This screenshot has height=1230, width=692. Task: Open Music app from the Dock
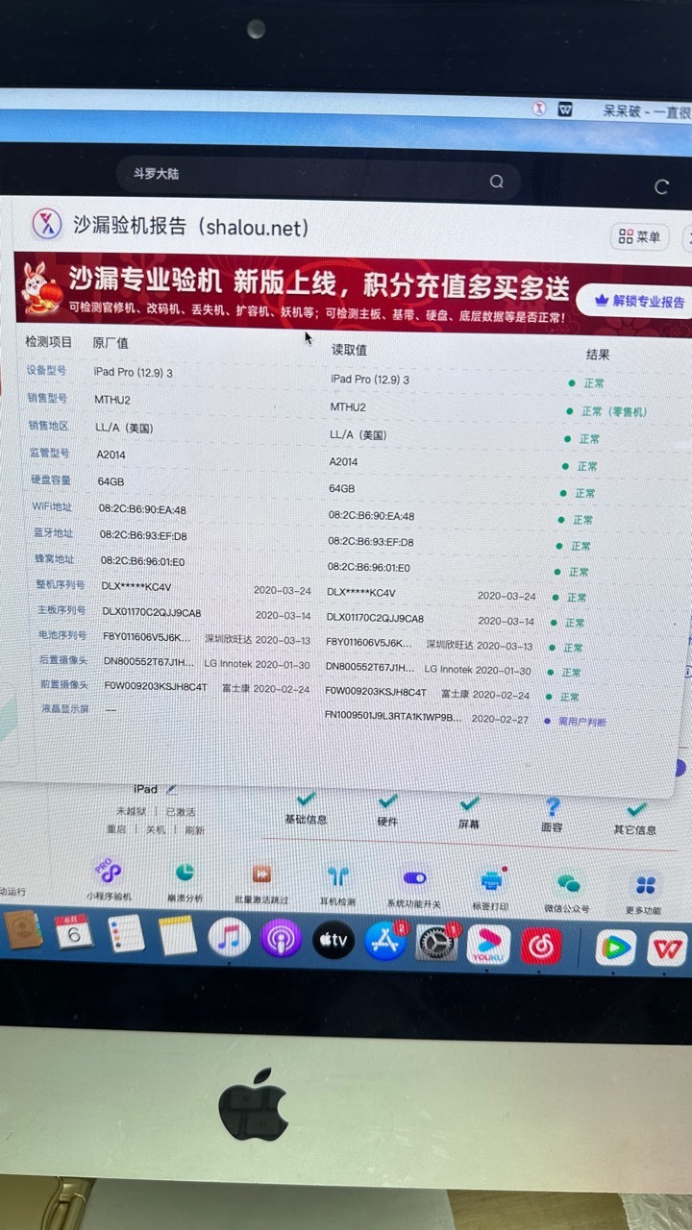[x=229, y=937]
